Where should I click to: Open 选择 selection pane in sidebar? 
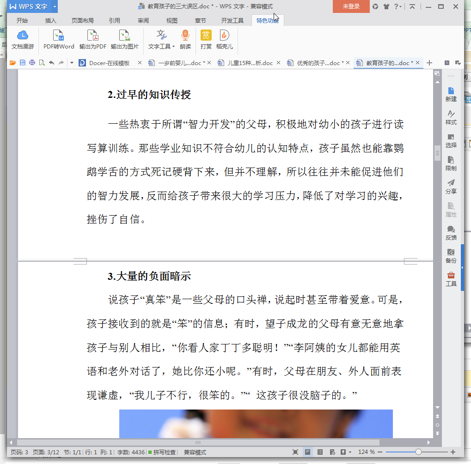click(x=451, y=141)
